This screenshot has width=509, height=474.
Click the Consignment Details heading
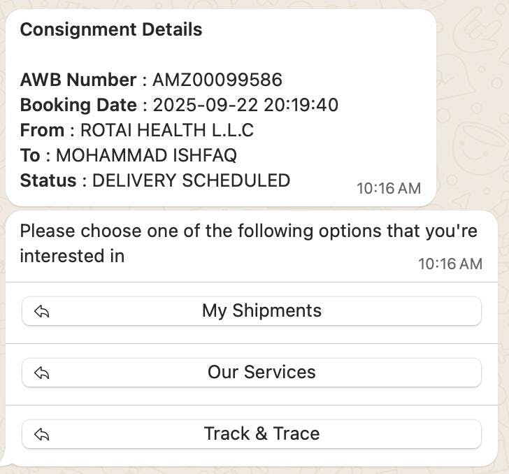click(x=111, y=29)
